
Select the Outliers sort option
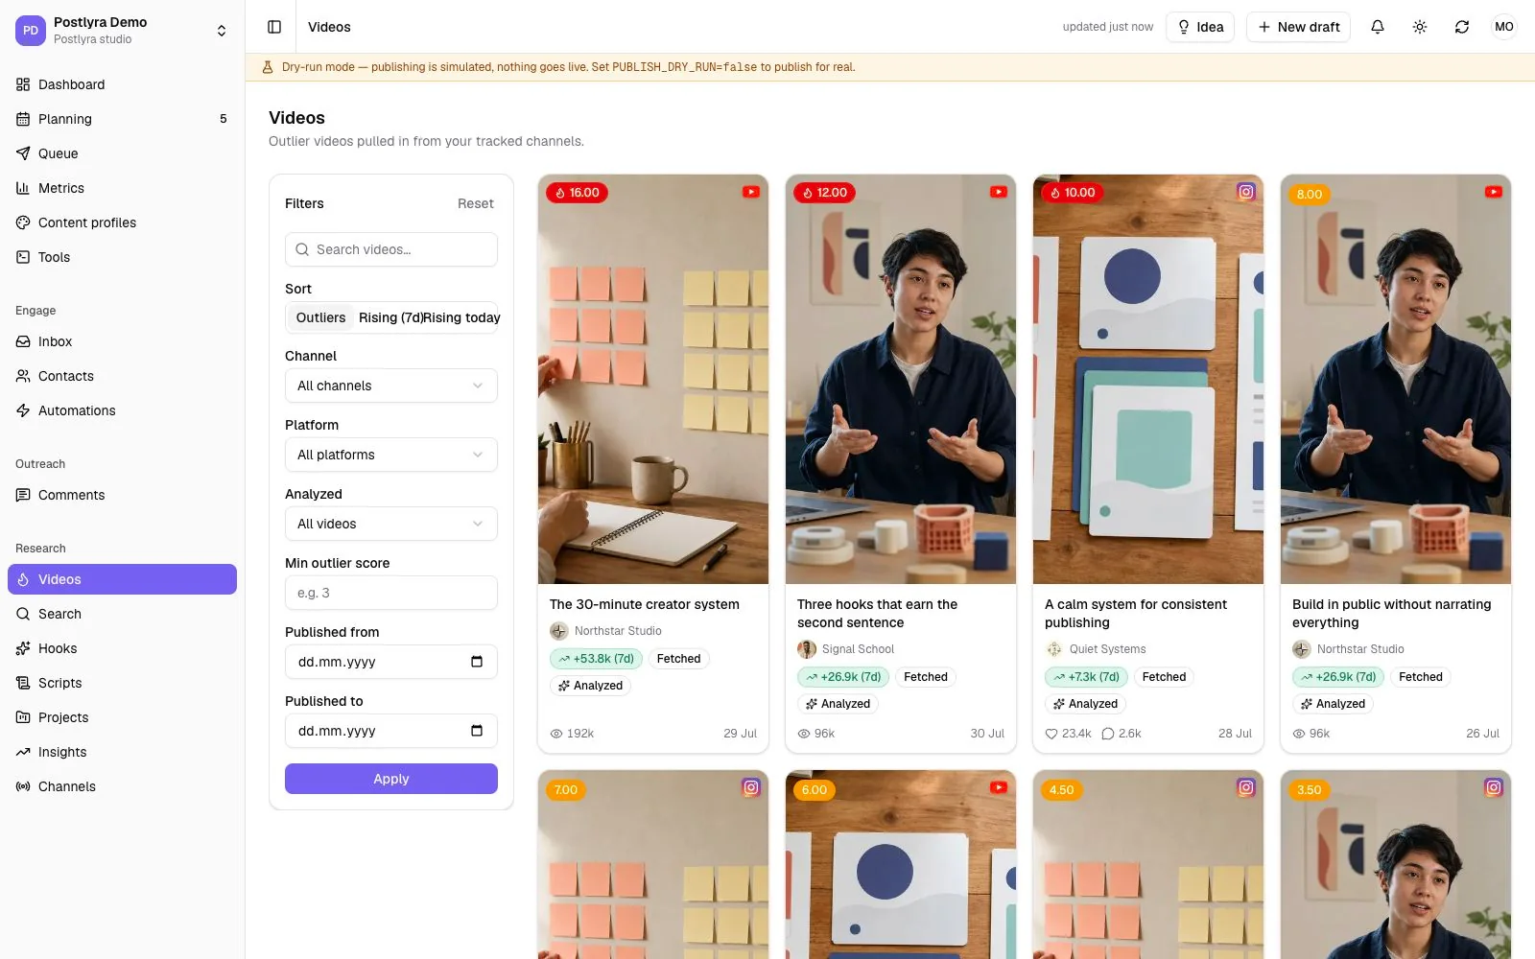(320, 317)
